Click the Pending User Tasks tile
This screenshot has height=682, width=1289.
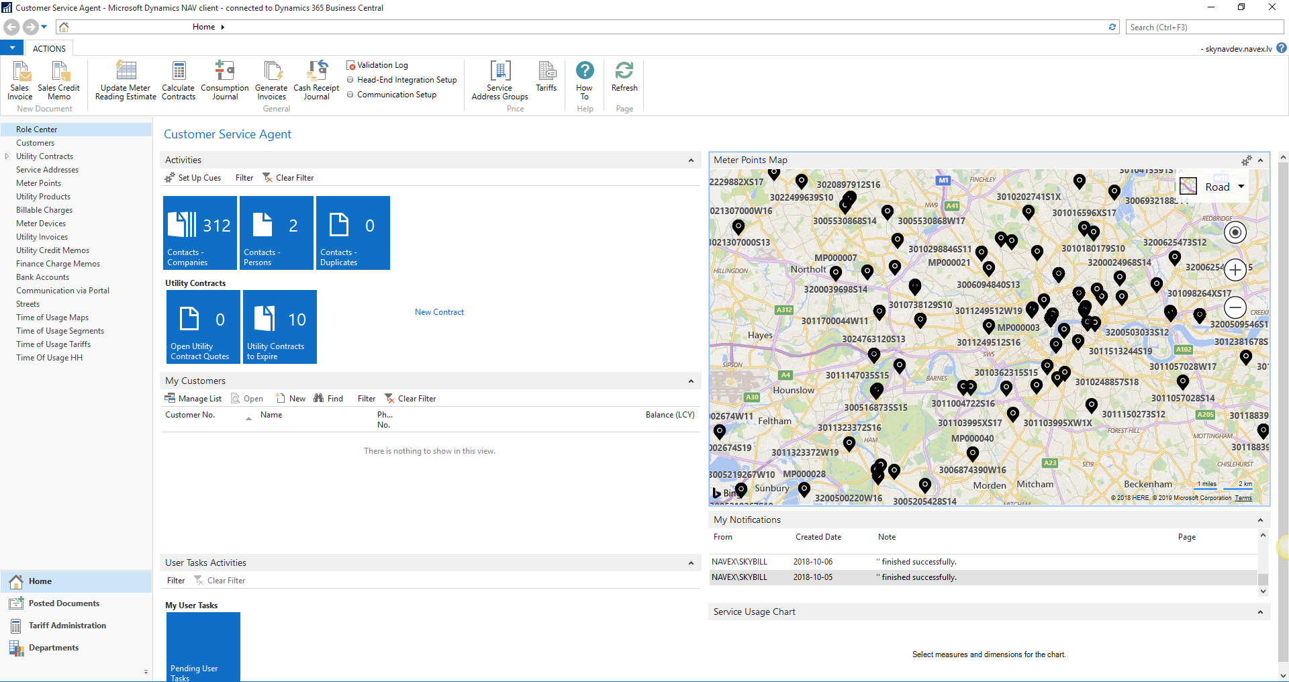(203, 646)
